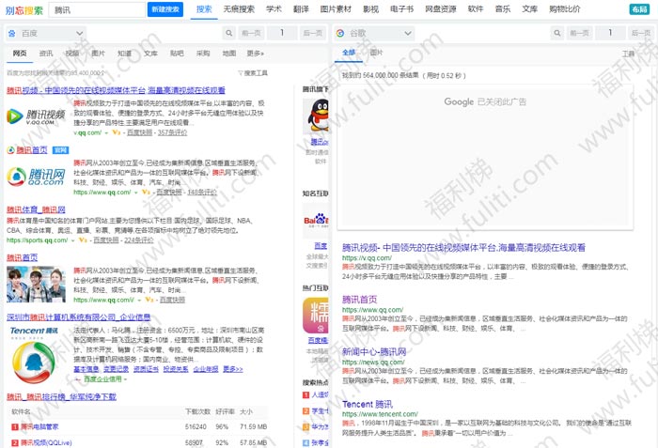658x448 pixels.
Task: Click the QQ penguin icon in sidebar
Action: pos(314,116)
